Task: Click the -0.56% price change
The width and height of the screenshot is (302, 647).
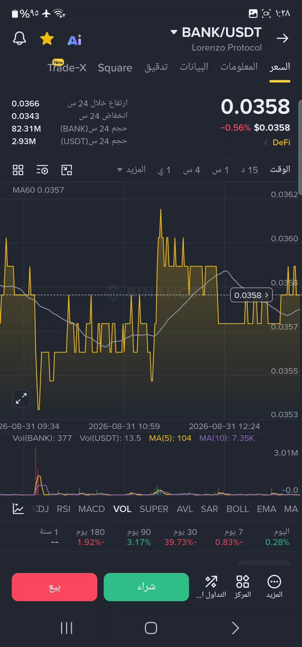Action: (236, 128)
